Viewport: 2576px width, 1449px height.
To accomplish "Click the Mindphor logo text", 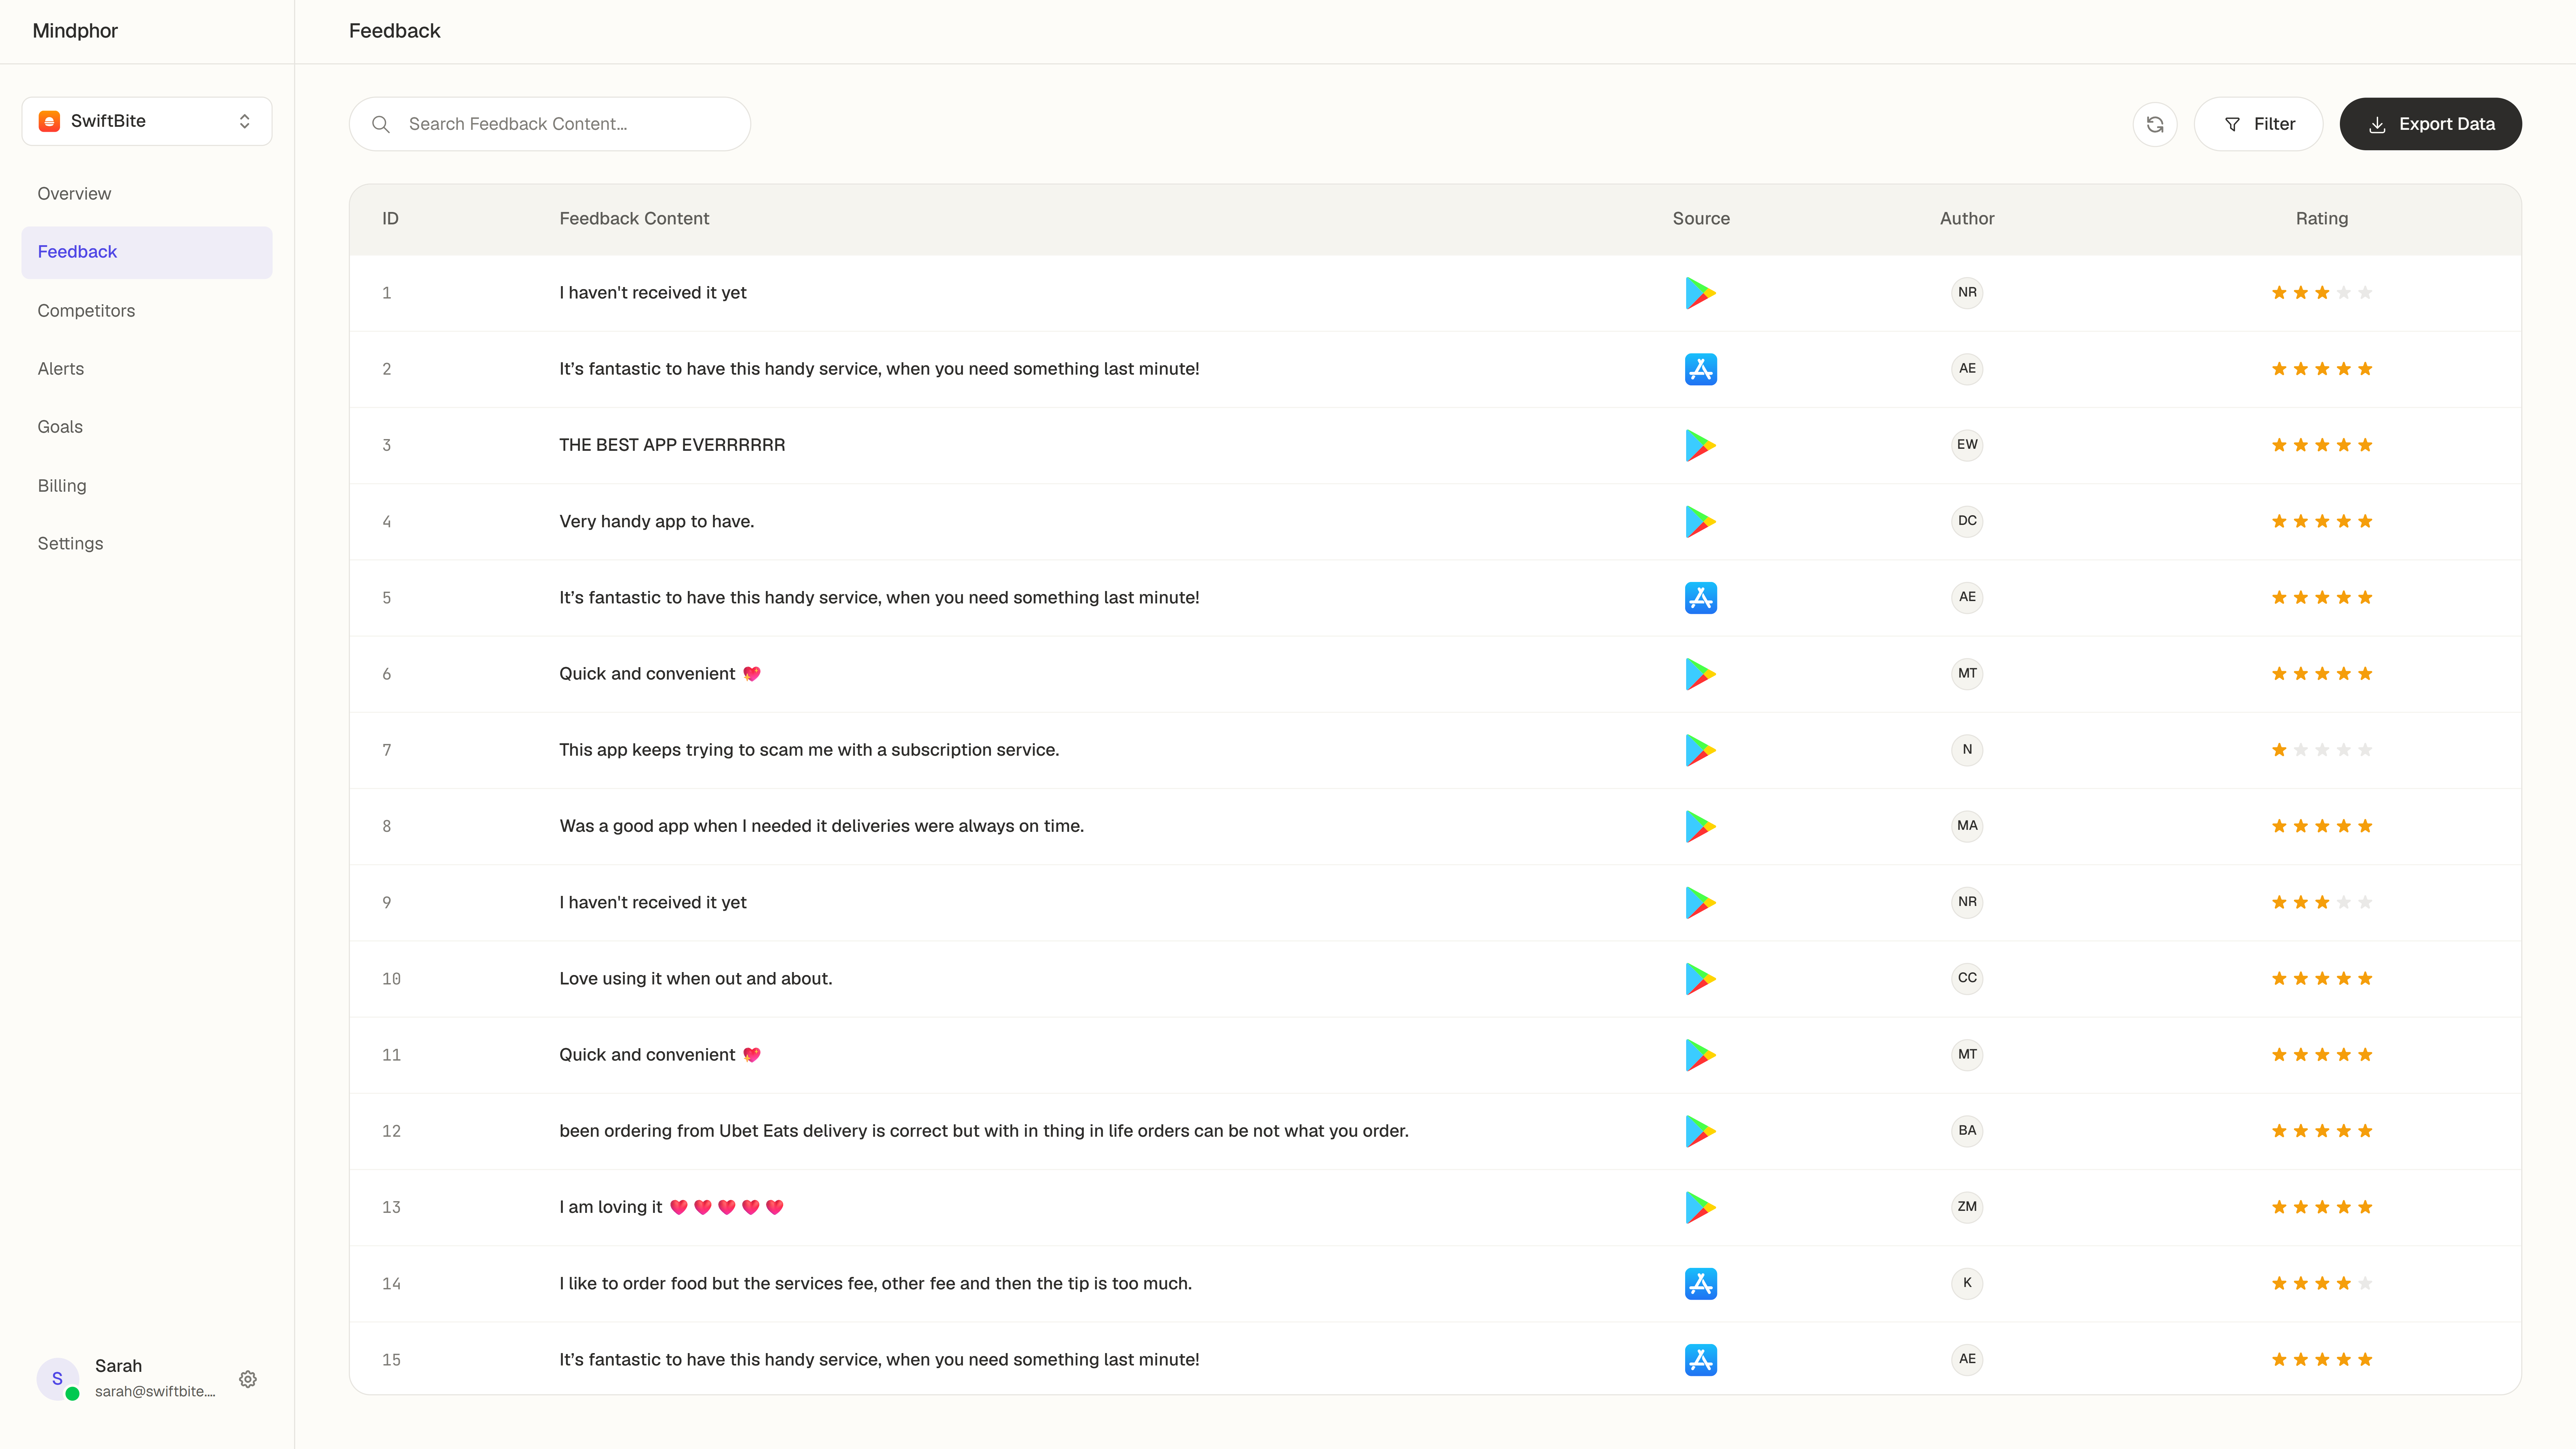I will pyautogui.click(x=75, y=31).
